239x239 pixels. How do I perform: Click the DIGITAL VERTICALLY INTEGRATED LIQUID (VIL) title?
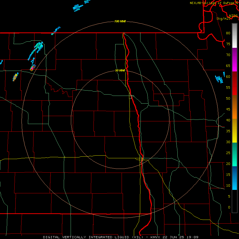[x=93, y=237]
